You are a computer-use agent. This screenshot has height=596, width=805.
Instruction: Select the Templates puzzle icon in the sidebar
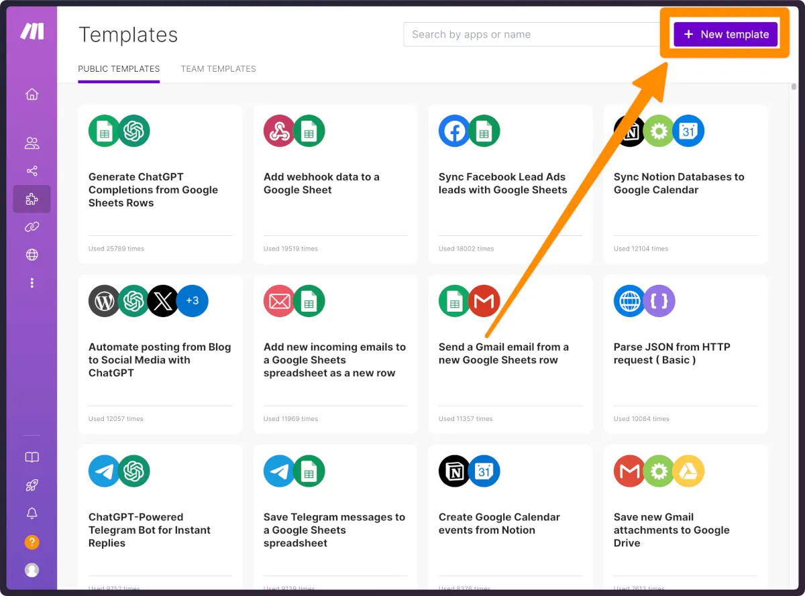coord(32,199)
